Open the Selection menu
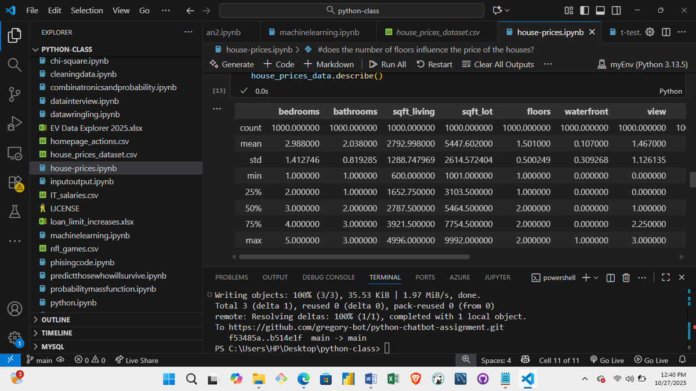 tap(87, 10)
